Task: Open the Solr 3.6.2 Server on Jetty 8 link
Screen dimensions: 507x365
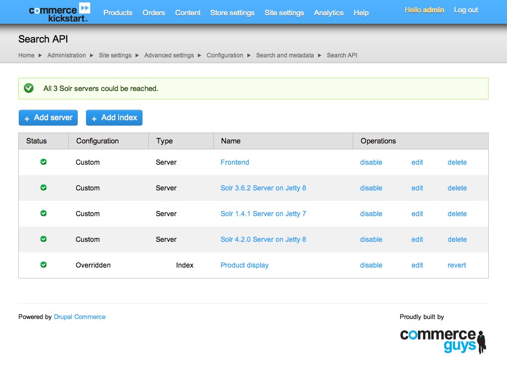Action: coord(263,188)
